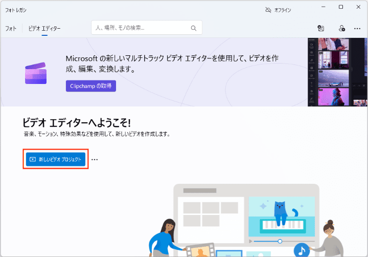
Task: Focus the 人、場所、モノの検索 search box
Action: click(x=147, y=28)
